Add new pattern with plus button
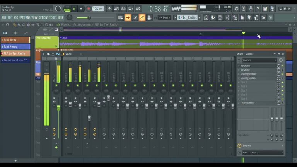This screenshot has height=167, width=297. 15,160
